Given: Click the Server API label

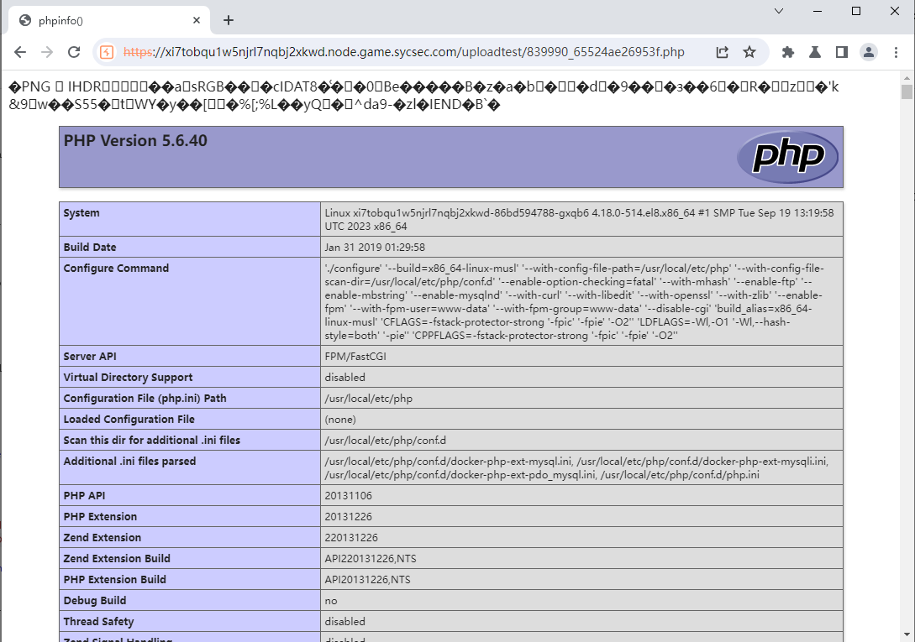Looking at the screenshot, I should pyautogui.click(x=90, y=357).
